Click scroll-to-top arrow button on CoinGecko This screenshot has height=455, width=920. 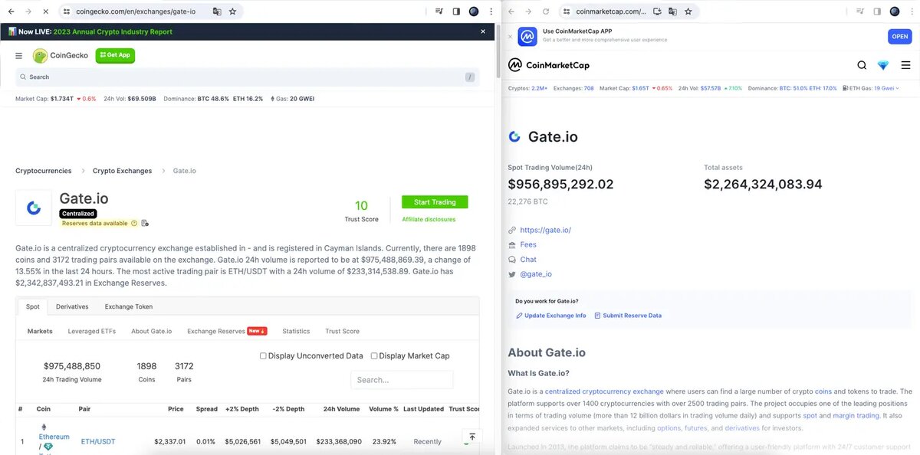472,436
